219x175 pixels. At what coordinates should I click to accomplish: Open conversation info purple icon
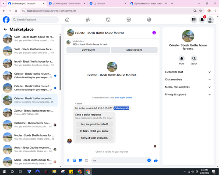tap(154, 33)
